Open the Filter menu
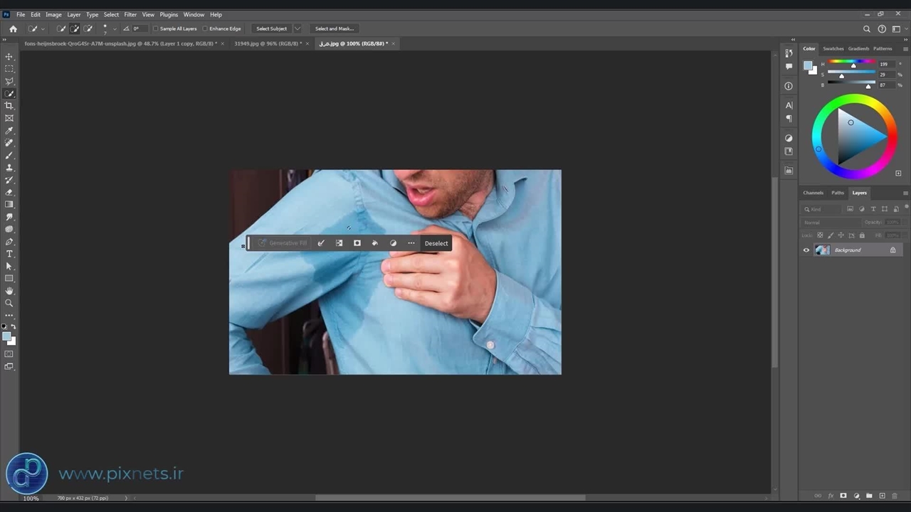This screenshot has width=911, height=512. [130, 14]
